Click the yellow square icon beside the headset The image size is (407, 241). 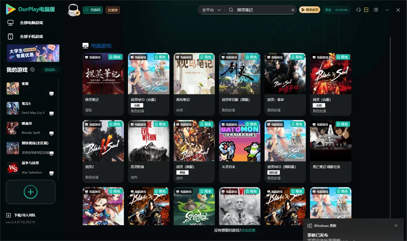pos(366,10)
